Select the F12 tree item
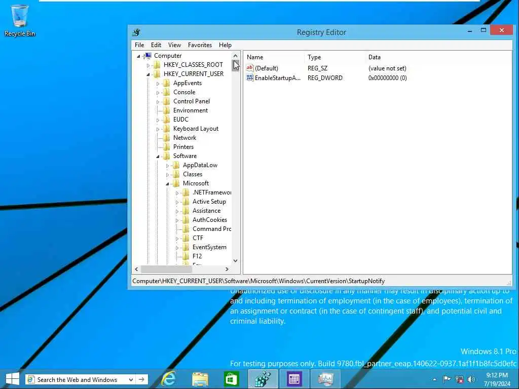Image resolution: width=519 pixels, height=389 pixels. [x=197, y=256]
